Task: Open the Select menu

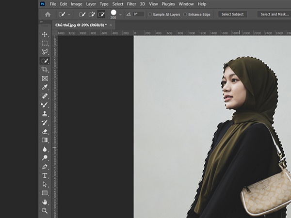Action: click(118, 4)
